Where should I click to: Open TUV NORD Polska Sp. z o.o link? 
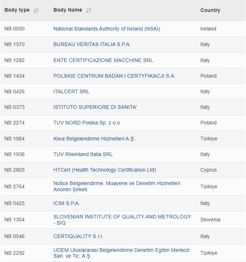click(x=86, y=123)
